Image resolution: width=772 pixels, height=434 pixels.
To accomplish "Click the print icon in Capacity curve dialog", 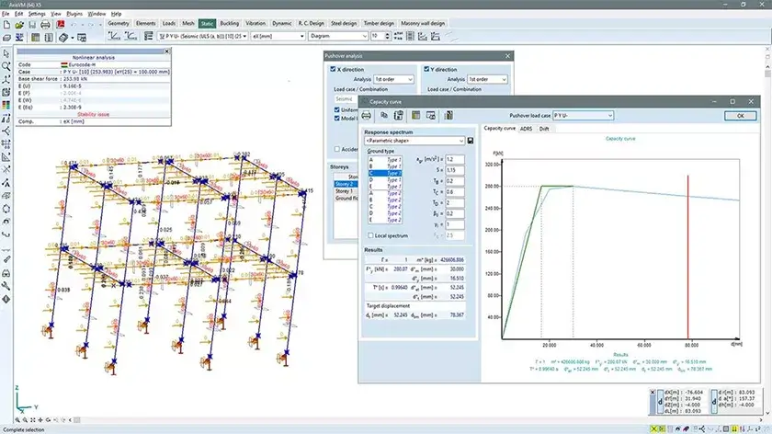I will click(367, 115).
